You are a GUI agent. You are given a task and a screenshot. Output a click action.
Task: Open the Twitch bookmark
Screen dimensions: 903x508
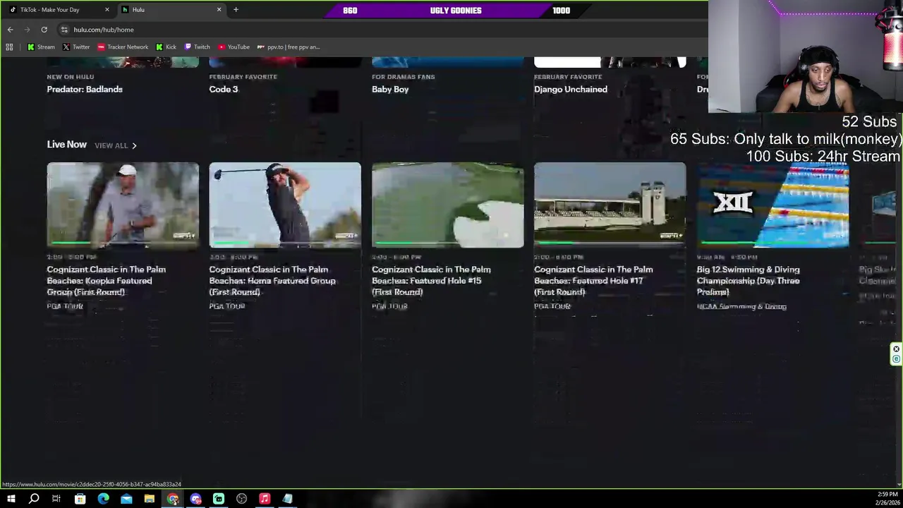(x=198, y=47)
